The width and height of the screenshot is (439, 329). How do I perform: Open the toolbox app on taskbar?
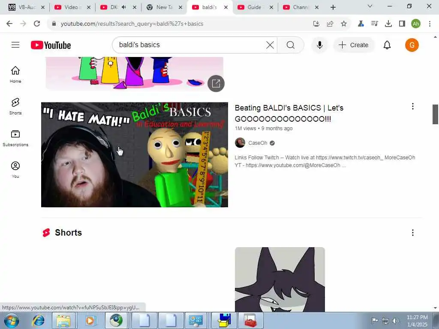250,320
